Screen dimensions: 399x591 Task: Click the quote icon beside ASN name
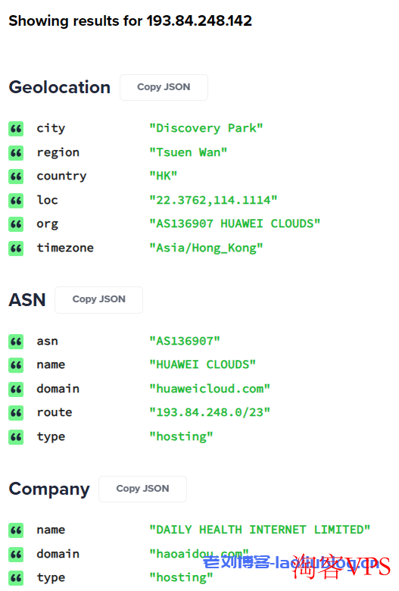tap(16, 365)
